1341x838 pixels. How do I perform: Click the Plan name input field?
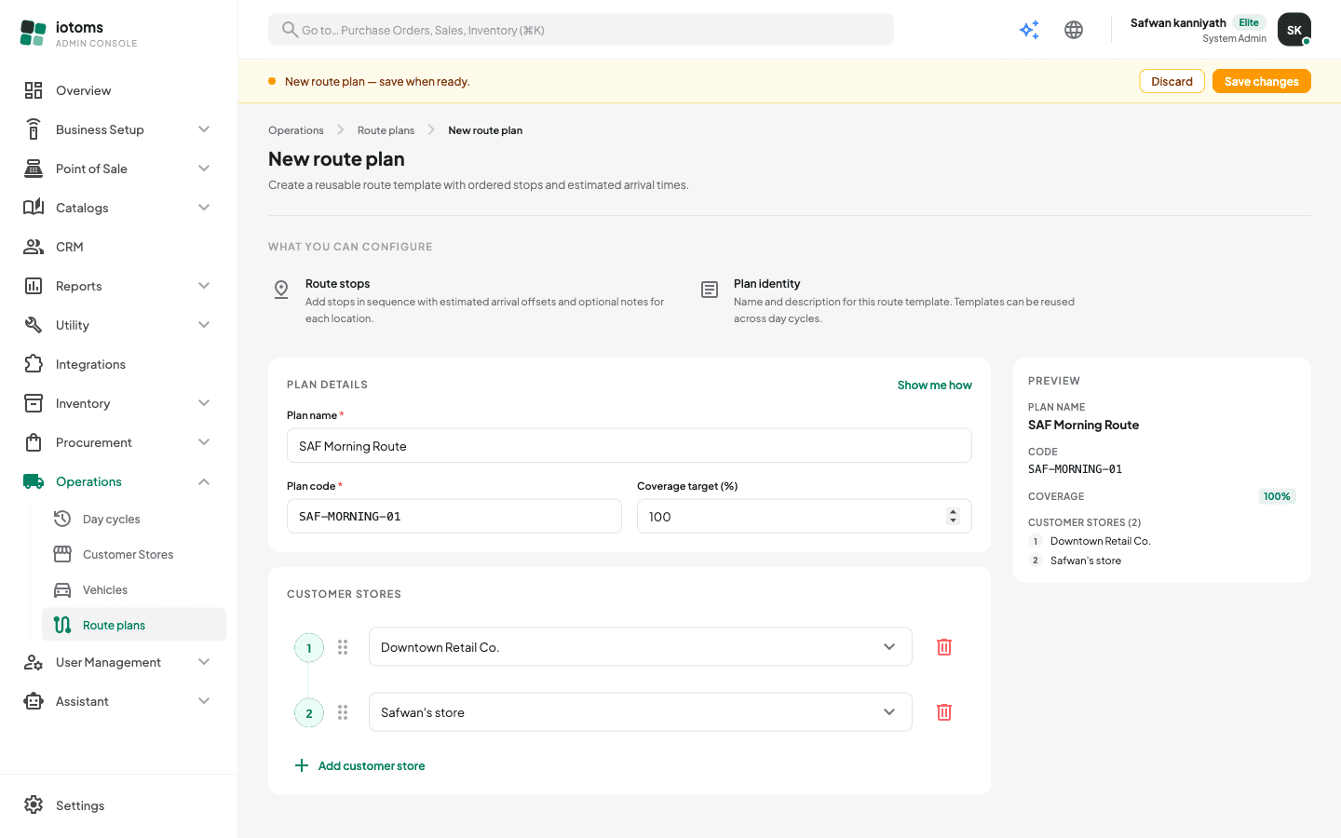coord(630,446)
